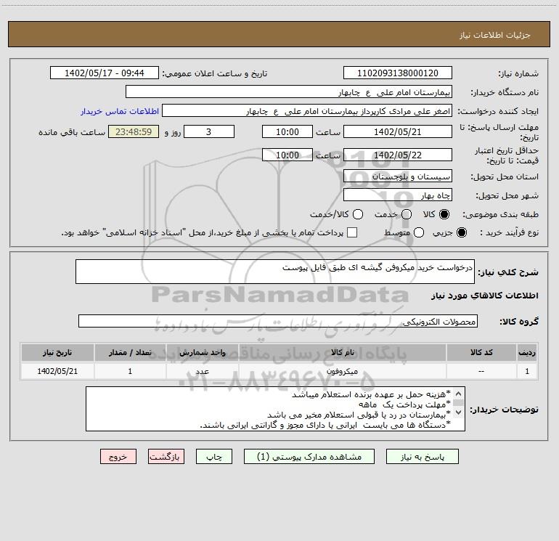
Task: Click the goods group field محصولات الکترونیکی
Action: [278, 321]
